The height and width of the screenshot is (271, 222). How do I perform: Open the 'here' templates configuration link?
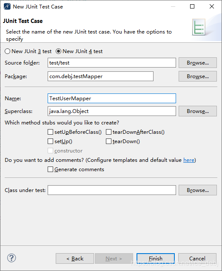click(189, 160)
